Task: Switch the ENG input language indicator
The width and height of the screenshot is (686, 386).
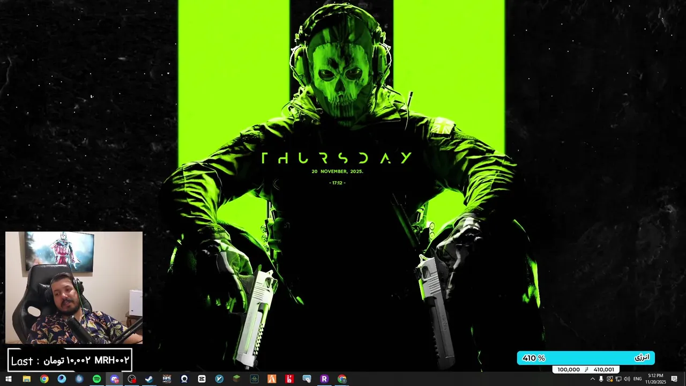Action: click(637, 379)
